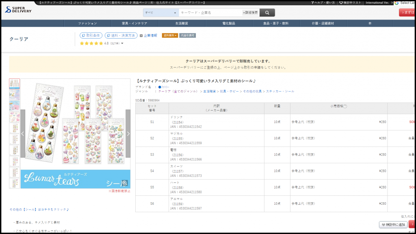Open the ステッカー・シール breadcrumb link

click(280, 91)
